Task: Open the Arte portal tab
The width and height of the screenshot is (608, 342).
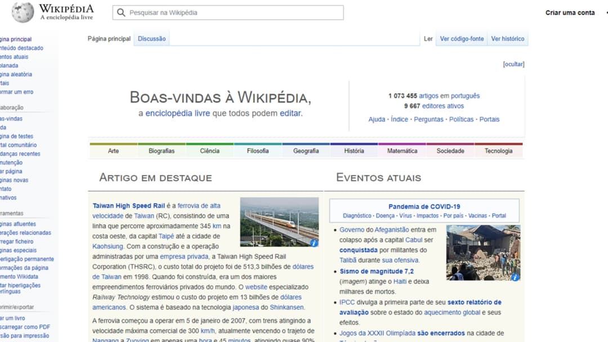Action: click(x=113, y=151)
